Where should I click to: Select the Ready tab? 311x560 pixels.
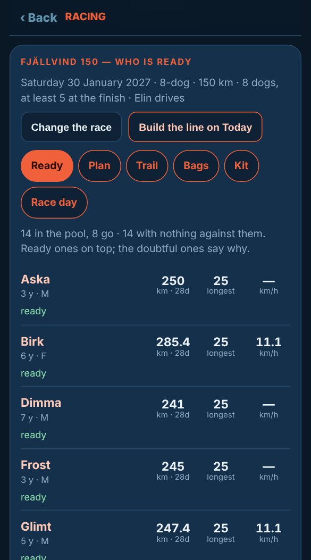coord(47,166)
